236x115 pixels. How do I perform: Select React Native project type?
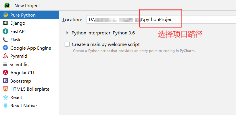[x=29, y=106]
